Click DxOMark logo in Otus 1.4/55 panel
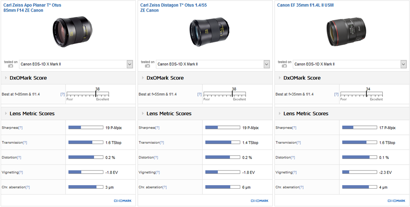This screenshot has width=410, height=207. [260, 201]
